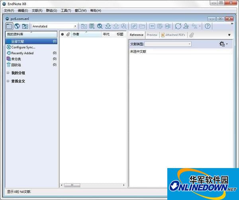Open the 群组(G) menu
Viewport: 239px width, 200px height.
pyautogui.click(x=51, y=10)
